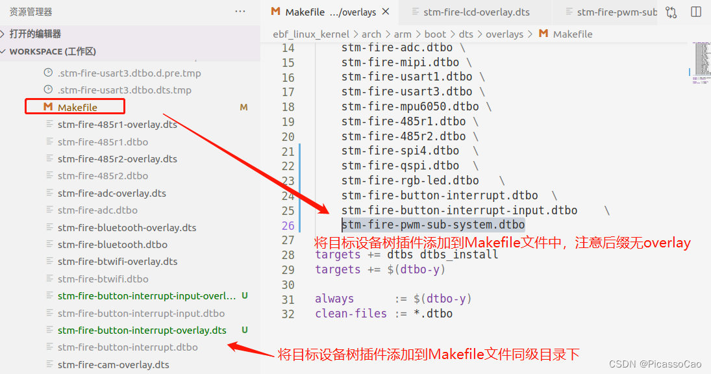Click overlays in the breadcrumb path

(x=505, y=34)
